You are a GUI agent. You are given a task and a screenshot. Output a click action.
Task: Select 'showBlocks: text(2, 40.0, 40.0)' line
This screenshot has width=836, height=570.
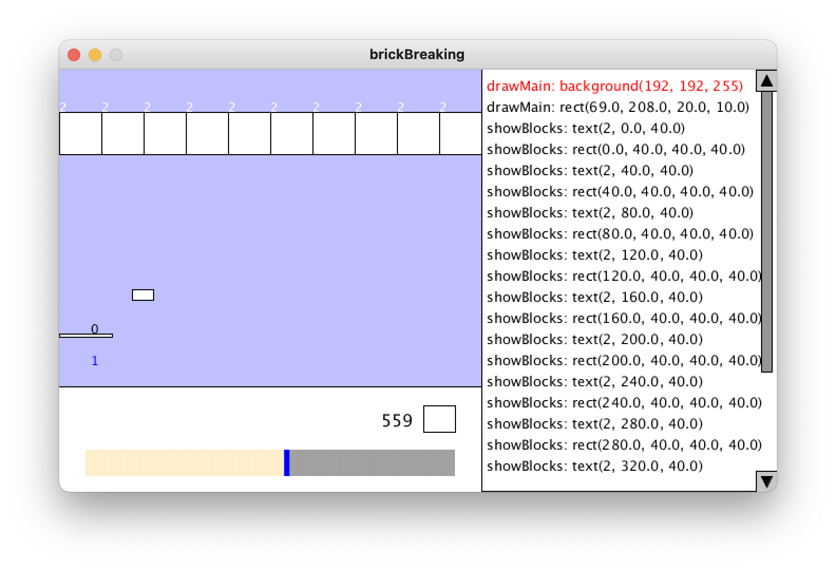[590, 170]
